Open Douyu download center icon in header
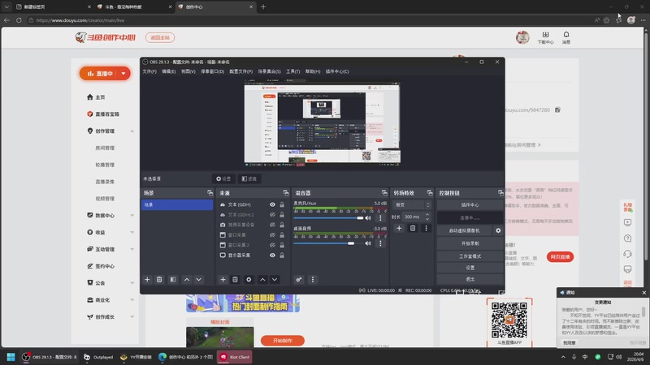The image size is (650, 365). coord(545,37)
